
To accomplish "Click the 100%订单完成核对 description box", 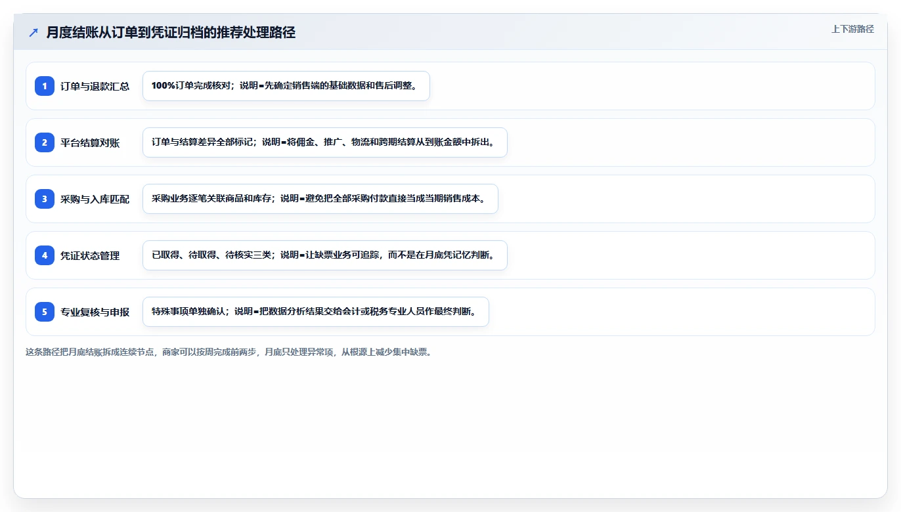I will point(286,86).
